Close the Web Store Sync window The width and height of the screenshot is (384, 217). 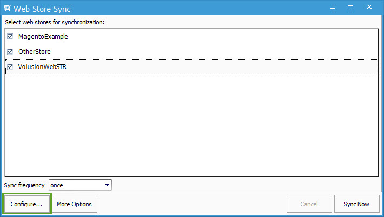[369, 7]
